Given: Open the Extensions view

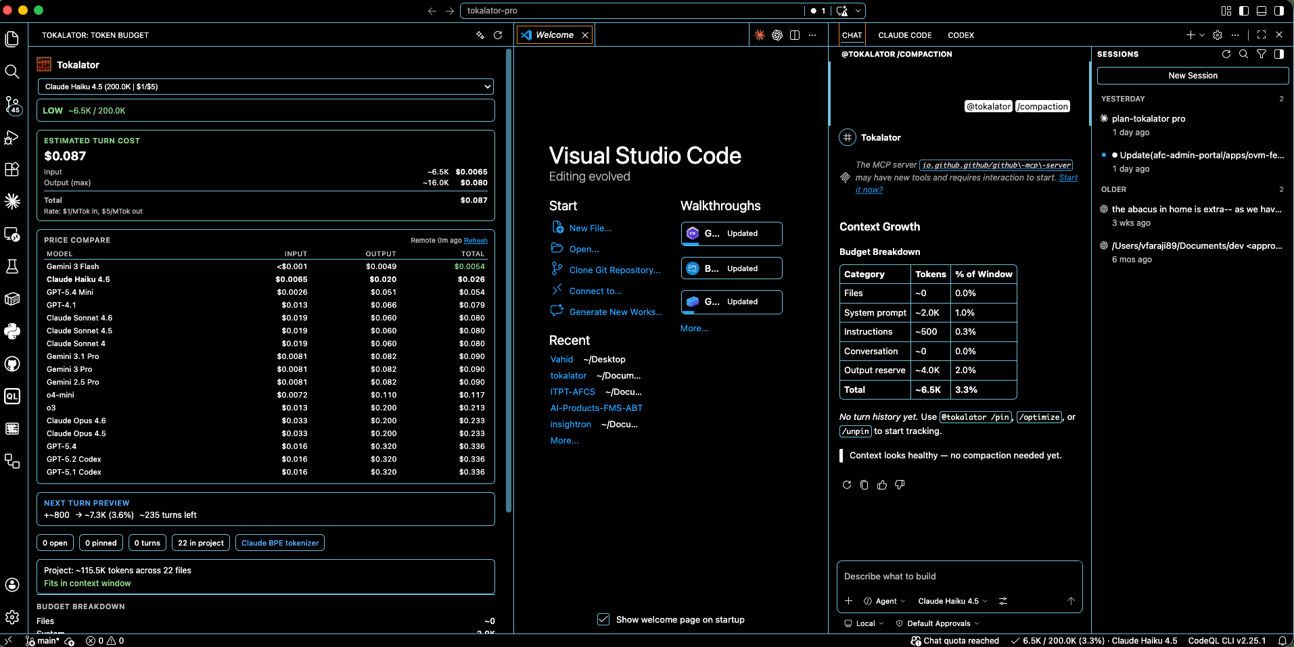Looking at the screenshot, I should coord(12,169).
